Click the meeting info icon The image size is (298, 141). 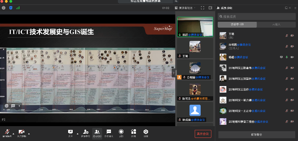coord(4,8)
